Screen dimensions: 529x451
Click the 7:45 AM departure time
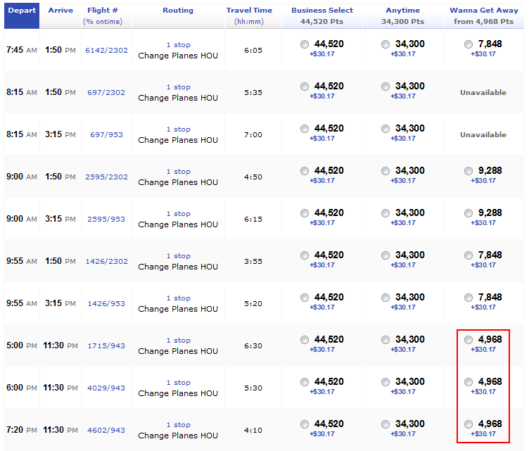pyautogui.click(x=22, y=50)
